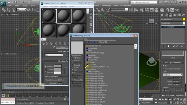Open the Edit menu
This screenshot has width=187, height=105.
(10, 6)
